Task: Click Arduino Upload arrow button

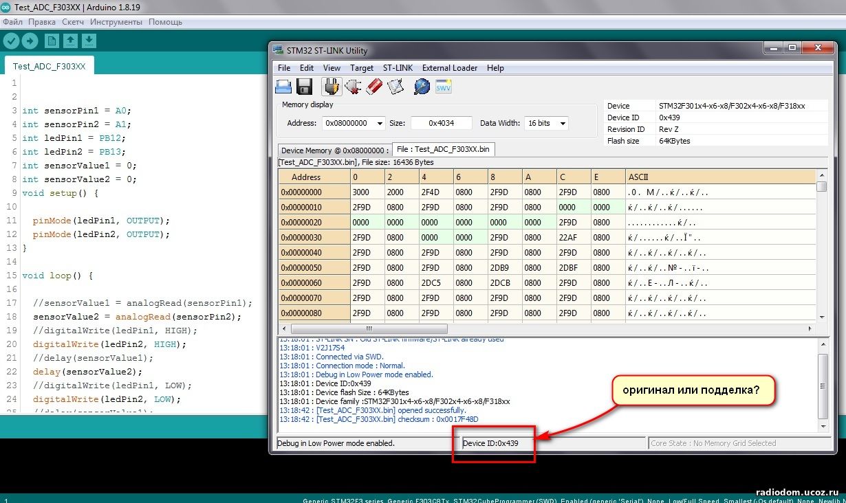Action: (x=30, y=41)
